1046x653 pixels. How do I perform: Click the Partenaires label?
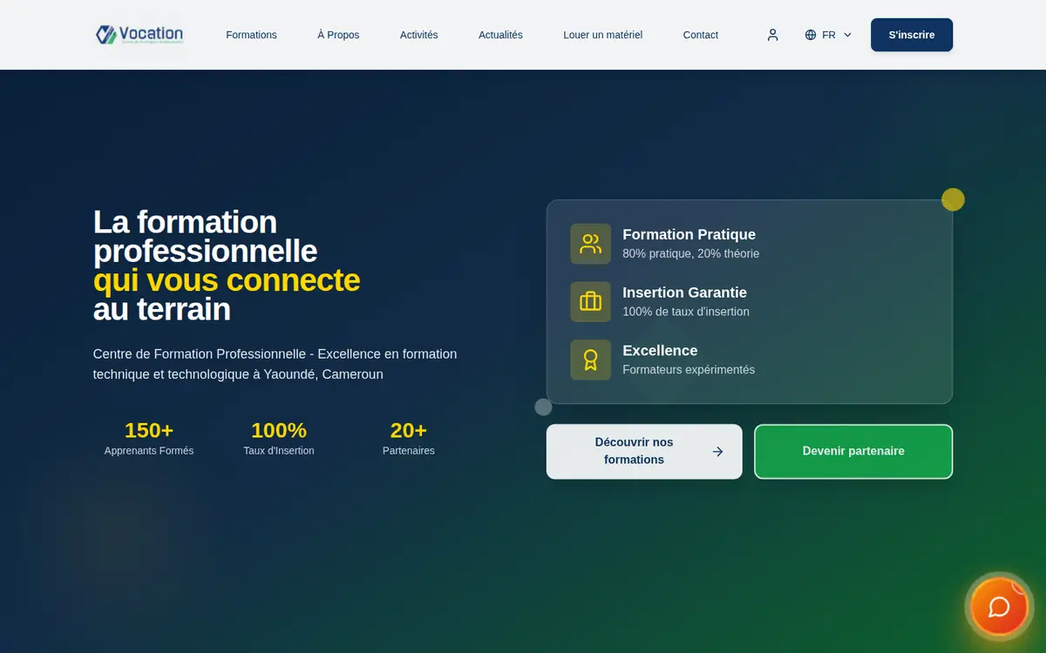409,451
